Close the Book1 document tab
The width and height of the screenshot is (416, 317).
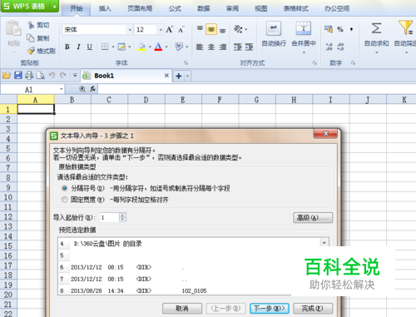[x=166, y=75]
